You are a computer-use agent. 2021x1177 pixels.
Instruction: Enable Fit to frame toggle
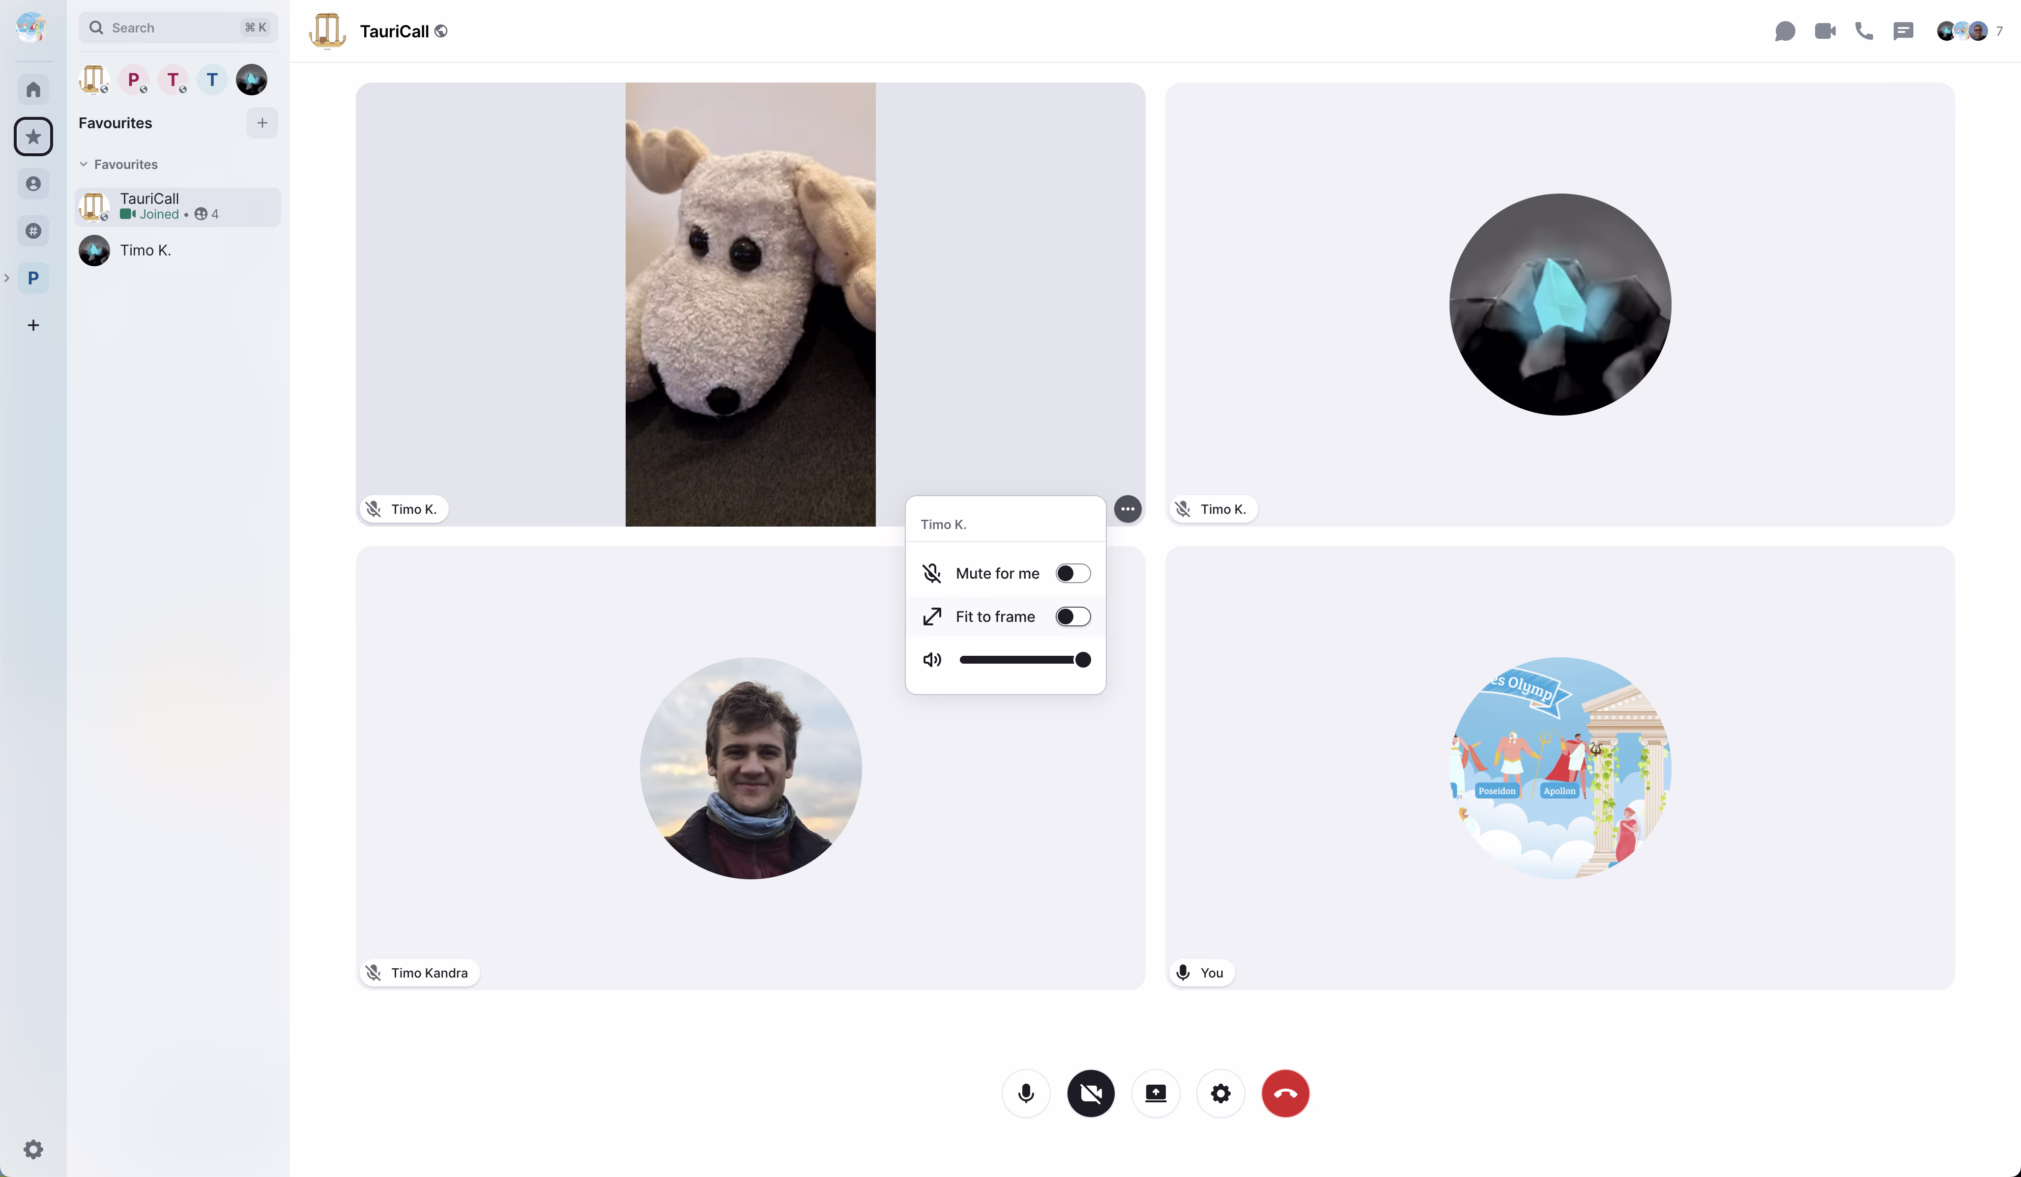1072,617
